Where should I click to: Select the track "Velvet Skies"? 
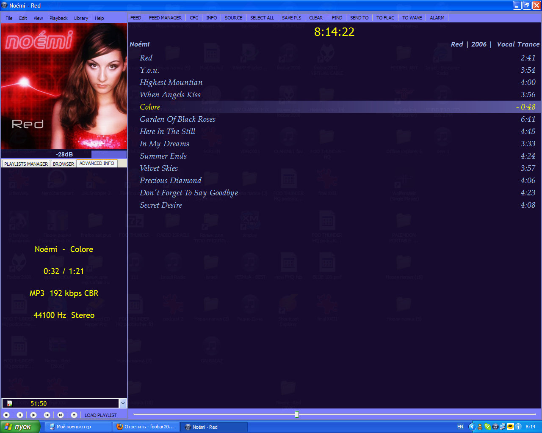335,168
